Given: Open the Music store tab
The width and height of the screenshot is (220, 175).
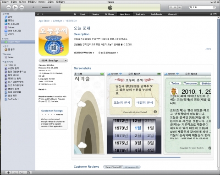Looking at the screenshot, I should click(x=83, y=14).
